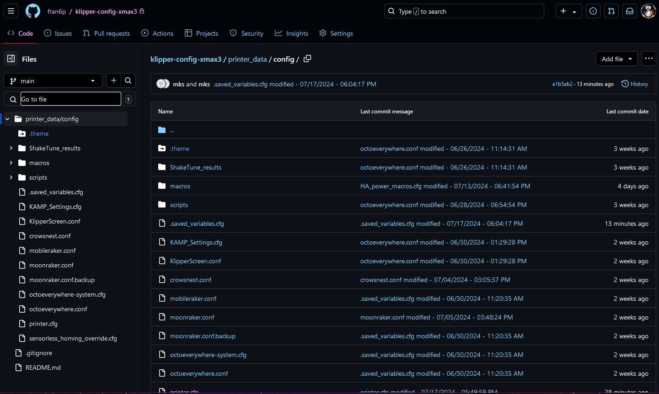The image size is (659, 394).
Task: Switch to the Code tab
Action: tap(20, 33)
